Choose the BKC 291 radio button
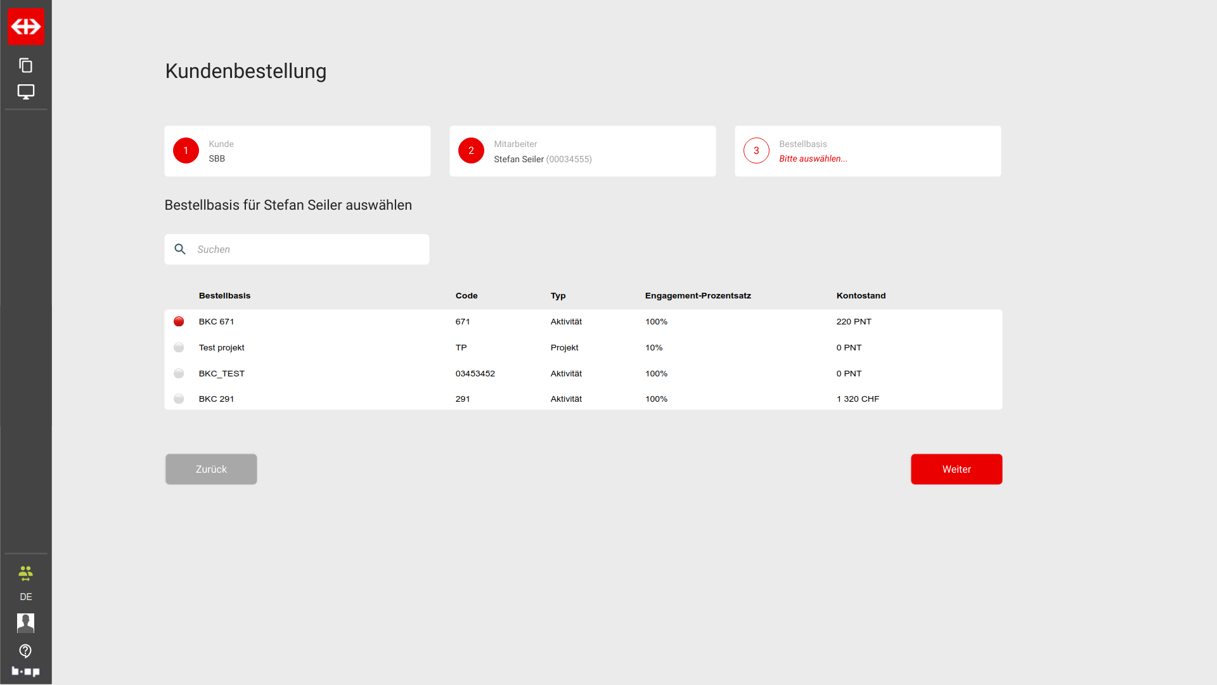1217x685 pixels. click(x=179, y=399)
